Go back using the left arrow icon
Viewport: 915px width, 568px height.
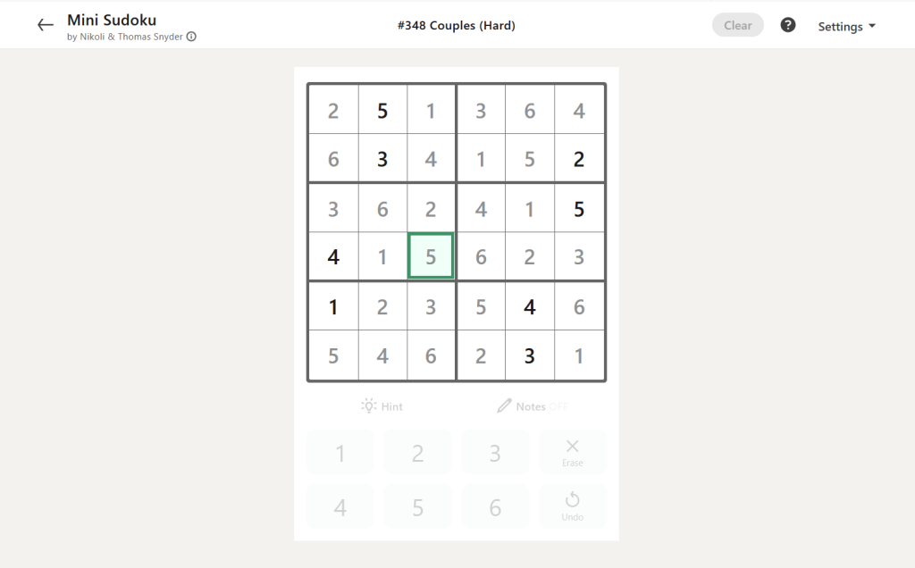[45, 25]
